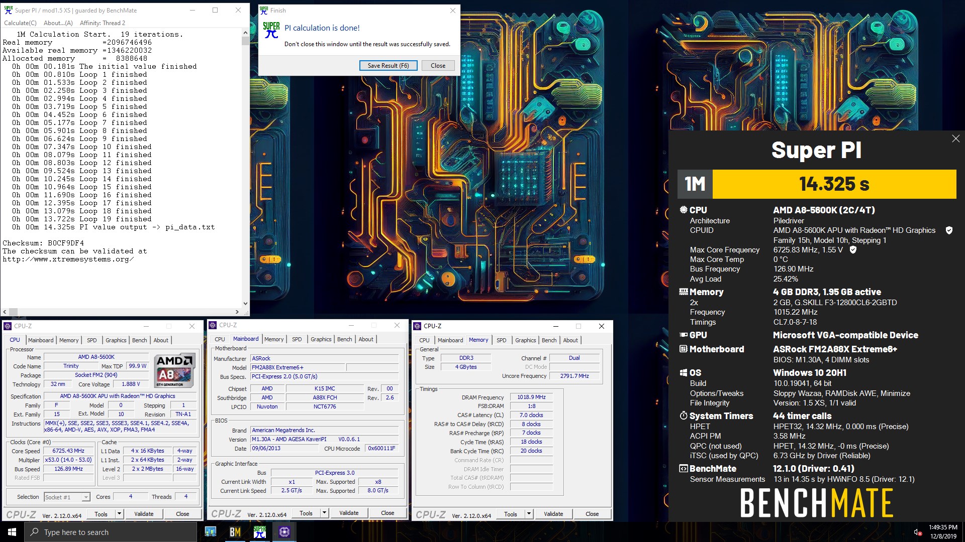This screenshot has height=542, width=965.
Task: Click the GPU icon in BenchMate panel
Action: [x=683, y=335]
